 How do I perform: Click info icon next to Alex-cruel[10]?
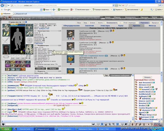tap(153, 87)
